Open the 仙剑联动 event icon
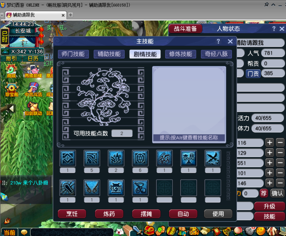 click(x=33, y=109)
